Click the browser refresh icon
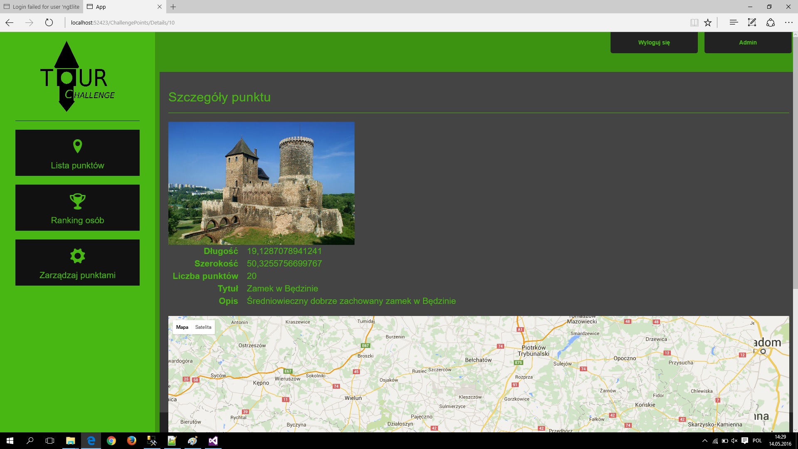Screen dimensions: 798x449 49,22
